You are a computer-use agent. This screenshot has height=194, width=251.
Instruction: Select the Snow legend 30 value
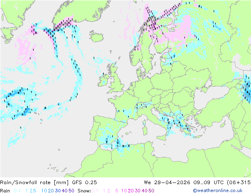pos(138,191)
